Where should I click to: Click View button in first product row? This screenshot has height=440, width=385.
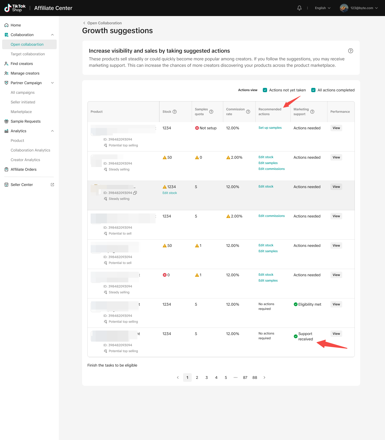(x=336, y=128)
